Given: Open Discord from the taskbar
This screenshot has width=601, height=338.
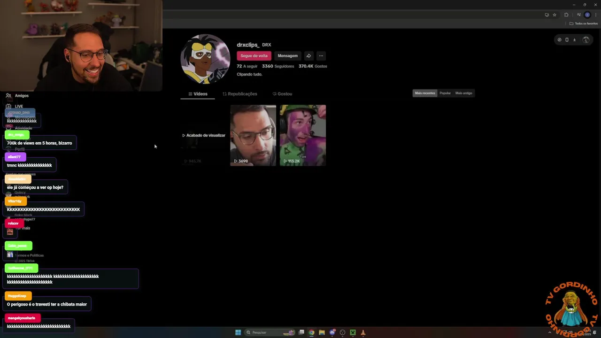Looking at the screenshot, I should pos(332,332).
